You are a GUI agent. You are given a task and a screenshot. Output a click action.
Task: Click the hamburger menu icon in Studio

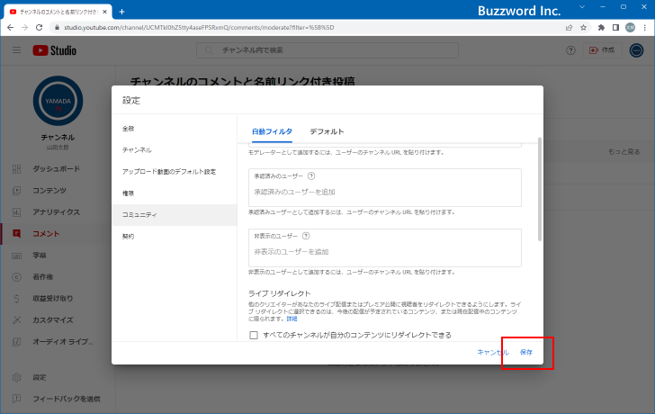click(x=17, y=50)
